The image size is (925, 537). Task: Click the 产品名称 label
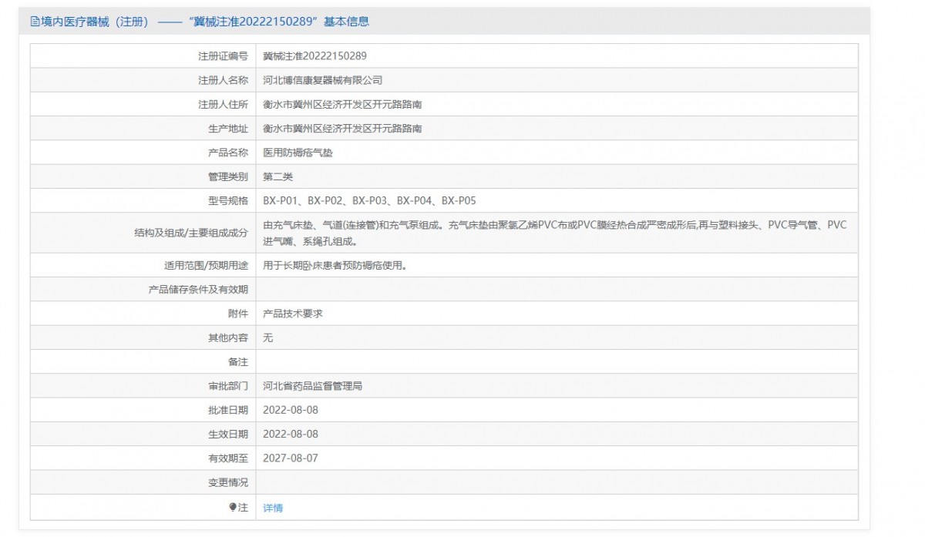point(228,153)
